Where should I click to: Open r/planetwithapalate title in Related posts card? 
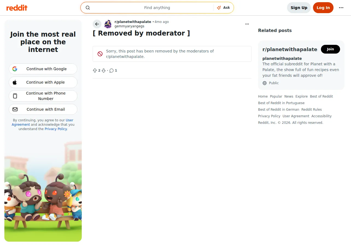tap(290, 49)
